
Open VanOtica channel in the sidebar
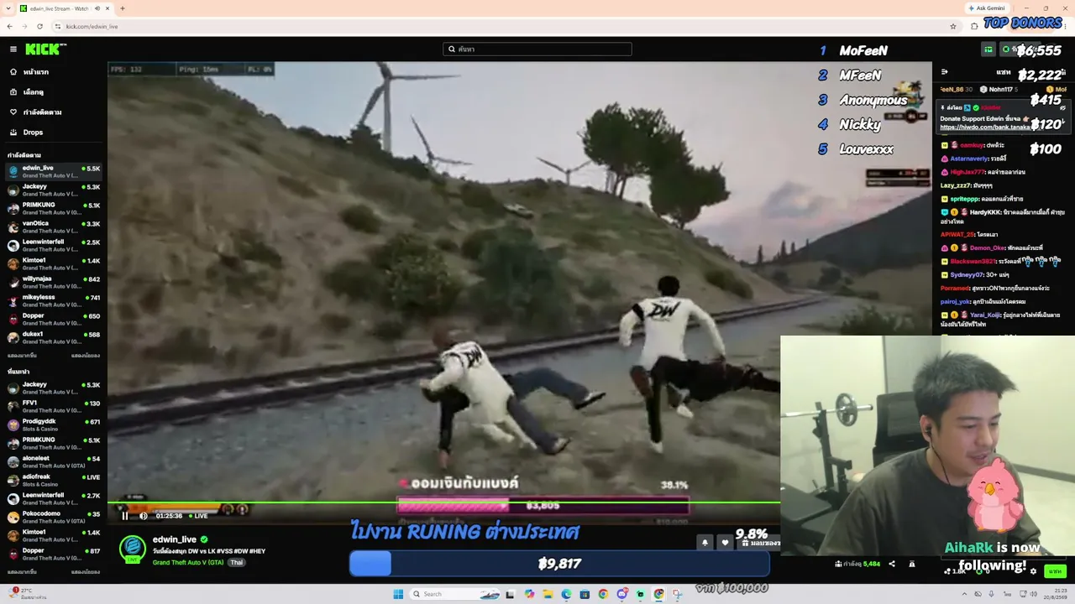[x=54, y=226]
